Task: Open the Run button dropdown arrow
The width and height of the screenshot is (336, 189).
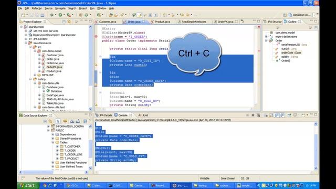Action: 64,15
